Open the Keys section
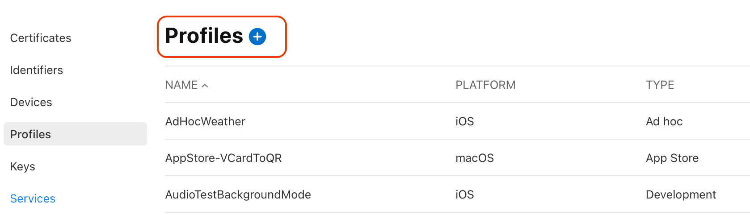The height and width of the screenshot is (215, 750). click(x=23, y=166)
